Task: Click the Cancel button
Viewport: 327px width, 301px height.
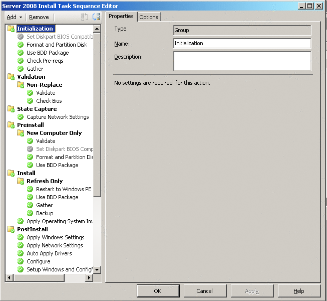Action: click(204, 291)
